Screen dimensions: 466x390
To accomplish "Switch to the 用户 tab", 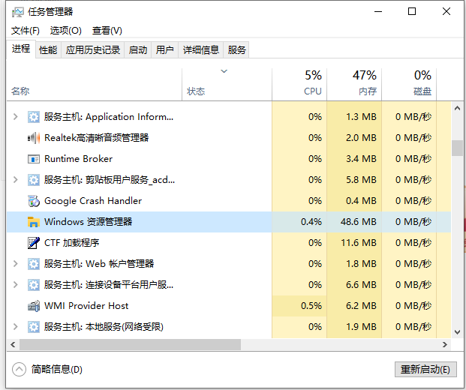I will tap(164, 49).
